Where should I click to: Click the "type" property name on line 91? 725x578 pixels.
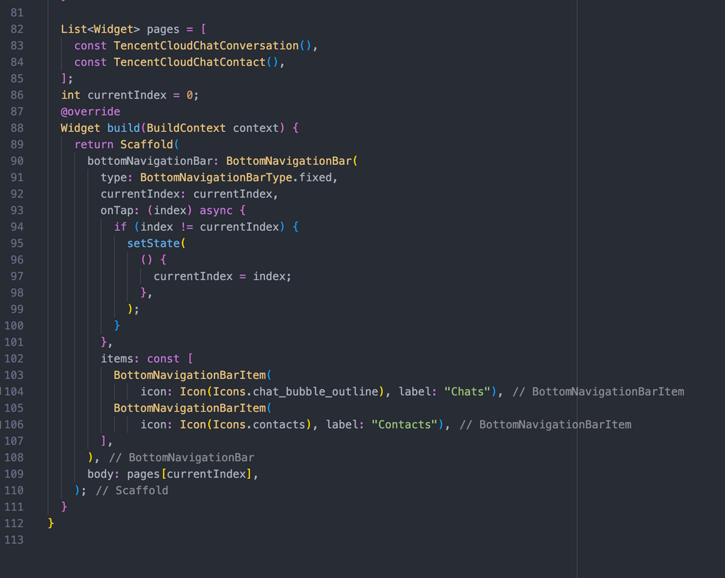click(114, 178)
